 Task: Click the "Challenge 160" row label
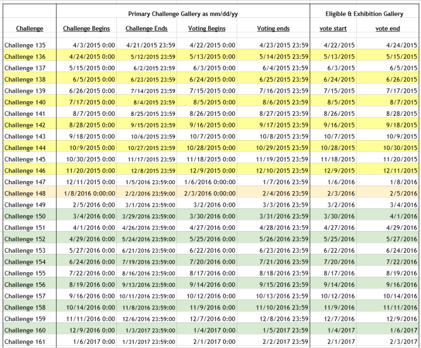25,331
